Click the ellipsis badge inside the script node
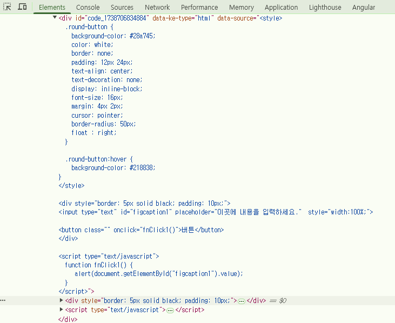Screen dimensions: 395x323 (170, 310)
